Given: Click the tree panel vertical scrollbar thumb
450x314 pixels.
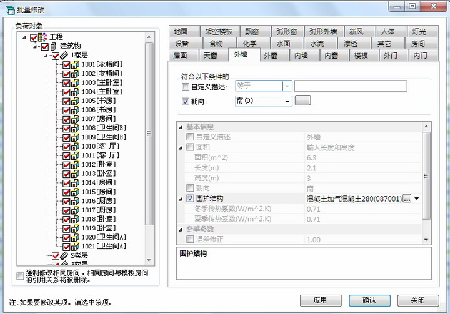Looking at the screenshot, I should (x=149, y=134).
